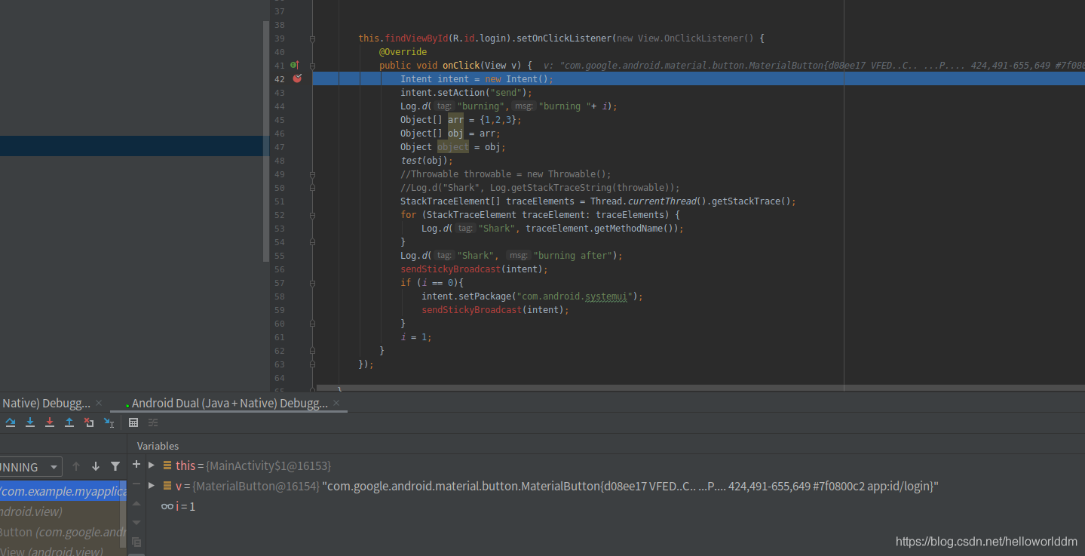Click line number 47 in the gutter
Image resolution: width=1085 pixels, height=556 pixels.
[x=280, y=147]
